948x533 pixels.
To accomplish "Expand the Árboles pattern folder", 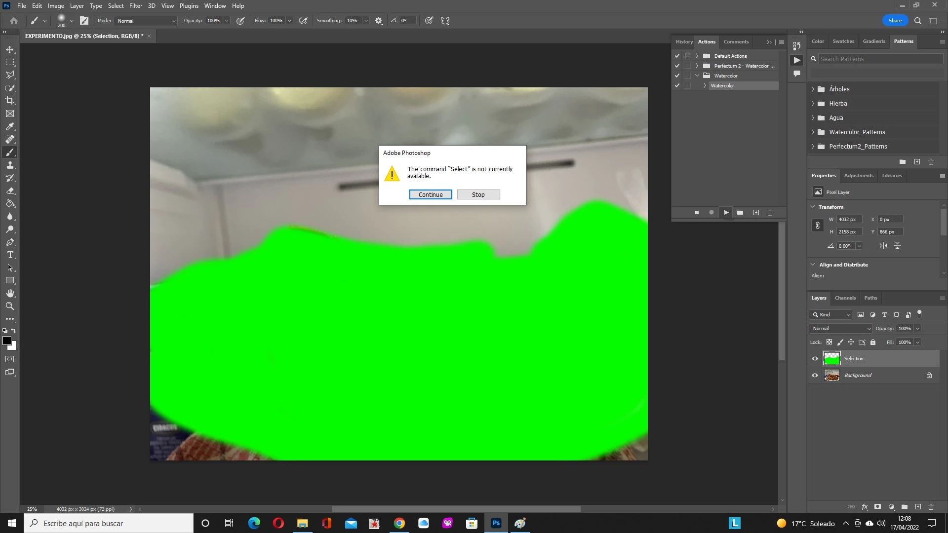I will tap(813, 89).
